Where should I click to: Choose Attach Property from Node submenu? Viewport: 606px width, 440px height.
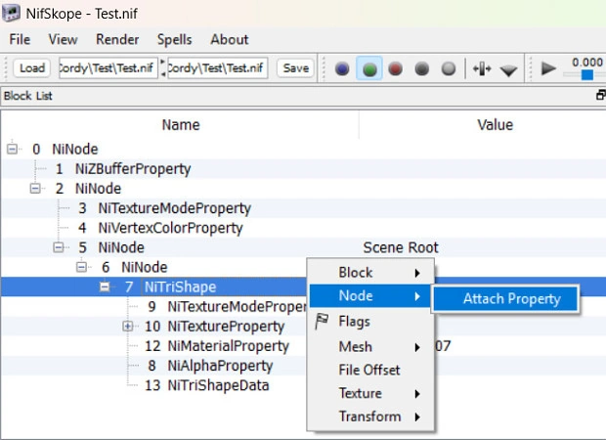pos(505,298)
